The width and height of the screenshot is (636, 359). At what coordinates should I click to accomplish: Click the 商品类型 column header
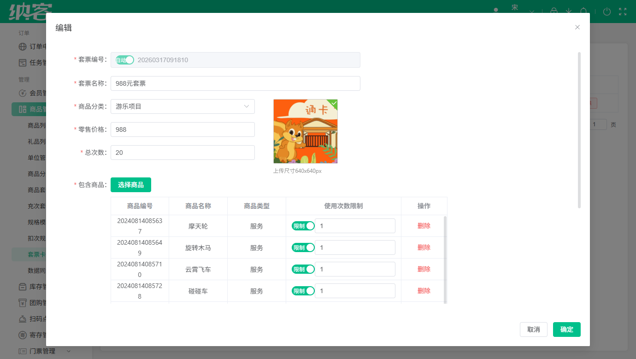[257, 206]
